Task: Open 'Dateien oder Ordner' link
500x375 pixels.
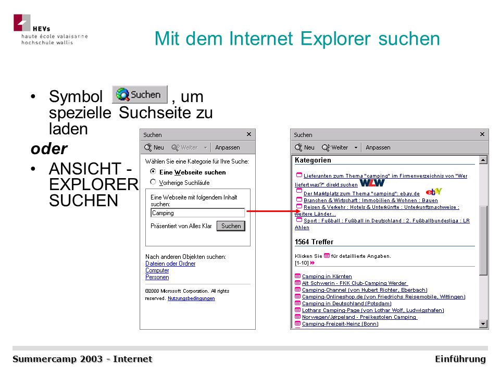Action: [170, 264]
